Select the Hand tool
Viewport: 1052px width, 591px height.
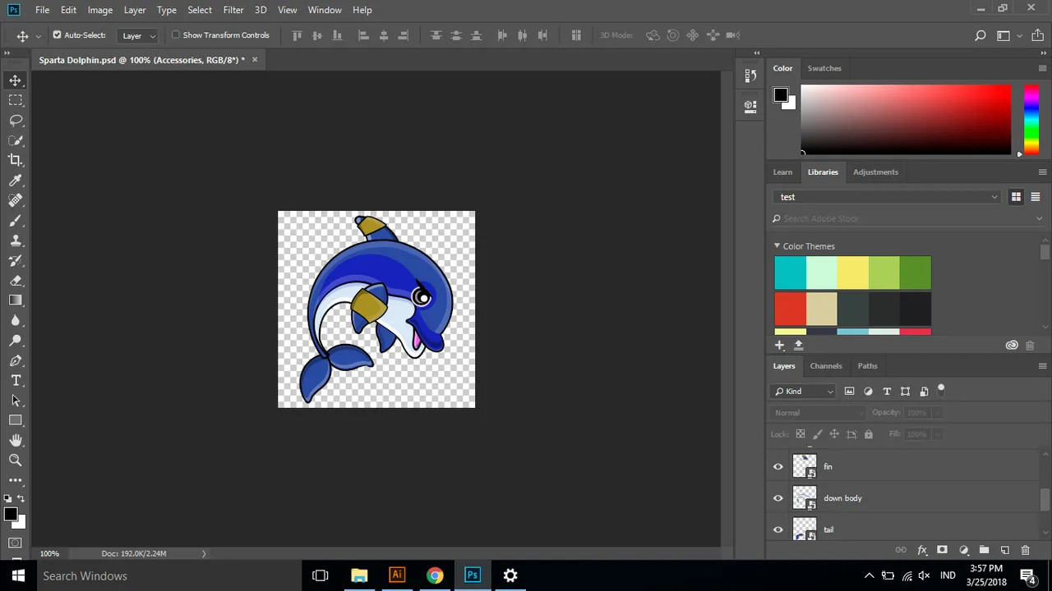16,441
